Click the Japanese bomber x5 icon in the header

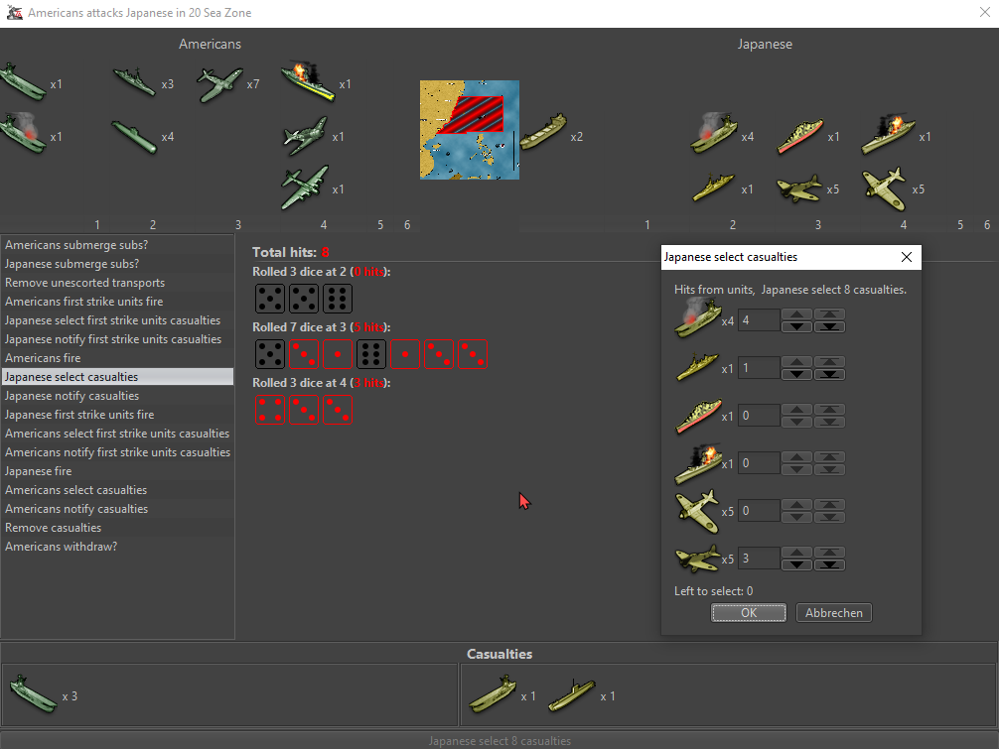click(x=799, y=188)
